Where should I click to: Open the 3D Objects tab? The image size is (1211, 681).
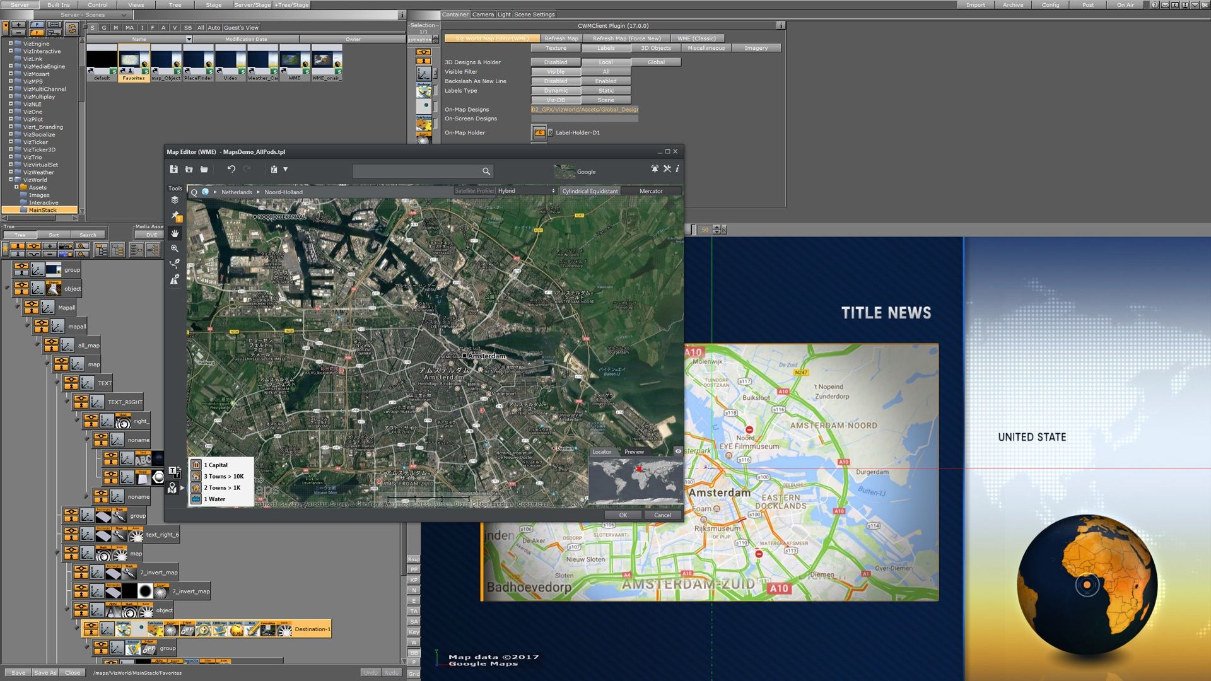[655, 48]
